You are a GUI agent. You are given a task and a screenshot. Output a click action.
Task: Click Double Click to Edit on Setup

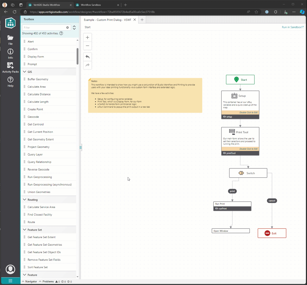tap(248, 112)
